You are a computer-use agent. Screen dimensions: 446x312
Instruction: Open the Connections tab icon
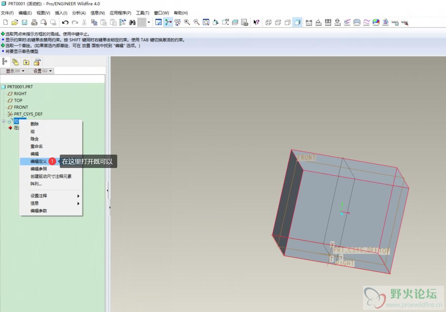point(37,62)
